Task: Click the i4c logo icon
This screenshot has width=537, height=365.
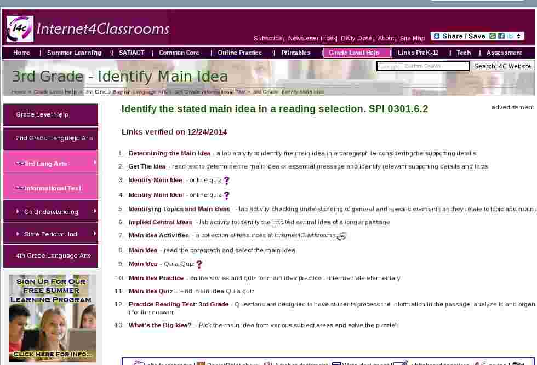Action: pos(20,29)
